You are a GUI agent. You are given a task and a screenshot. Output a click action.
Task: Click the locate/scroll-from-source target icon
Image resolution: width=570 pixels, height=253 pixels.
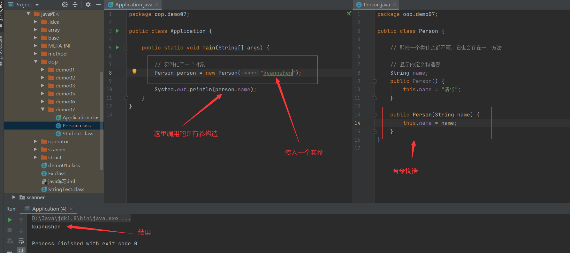click(x=65, y=4)
